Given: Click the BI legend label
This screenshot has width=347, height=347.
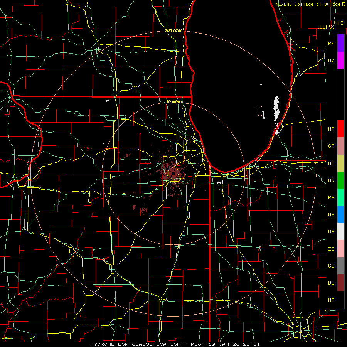Looking at the screenshot, I should 331,283.
